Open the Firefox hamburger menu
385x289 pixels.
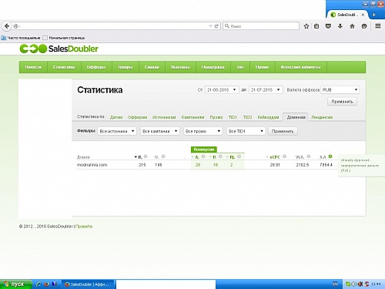378,26
